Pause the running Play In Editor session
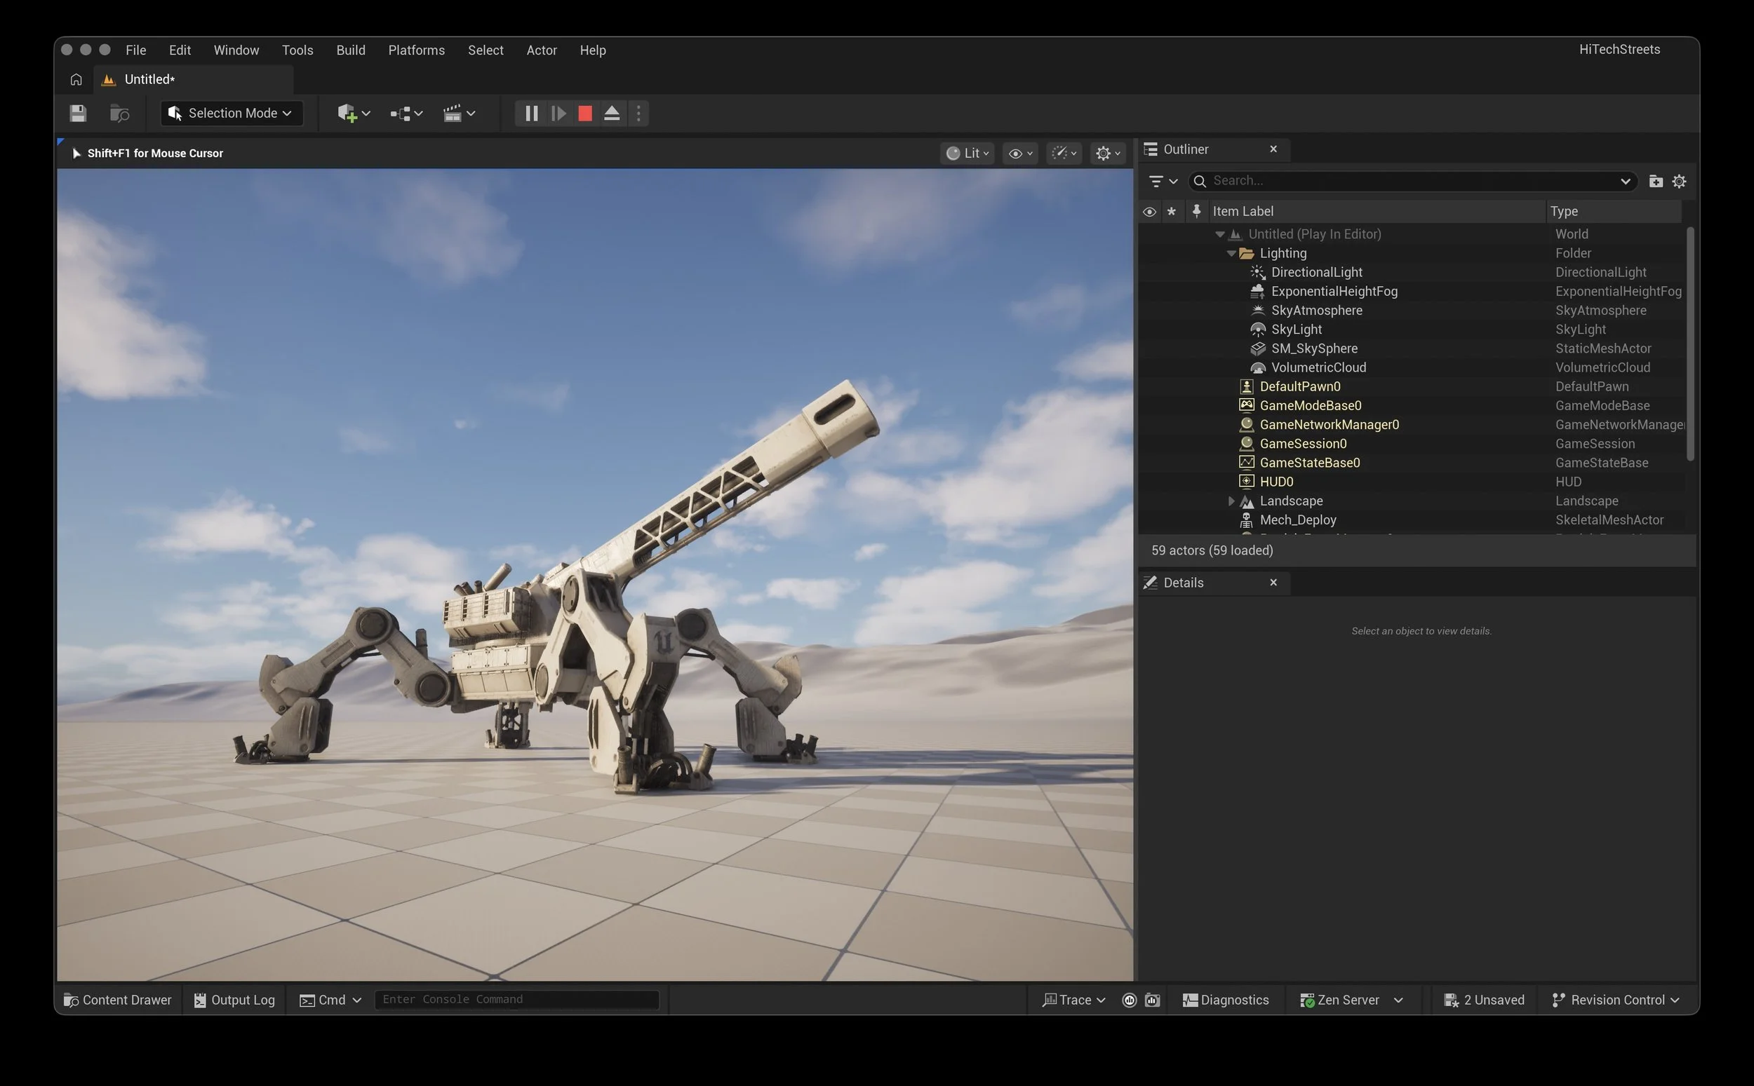Screen dimensions: 1754x1086 tap(531, 113)
